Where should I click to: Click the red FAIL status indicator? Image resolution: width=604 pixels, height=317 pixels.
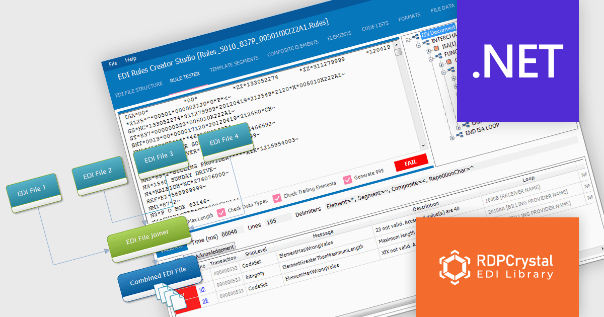coord(411,163)
